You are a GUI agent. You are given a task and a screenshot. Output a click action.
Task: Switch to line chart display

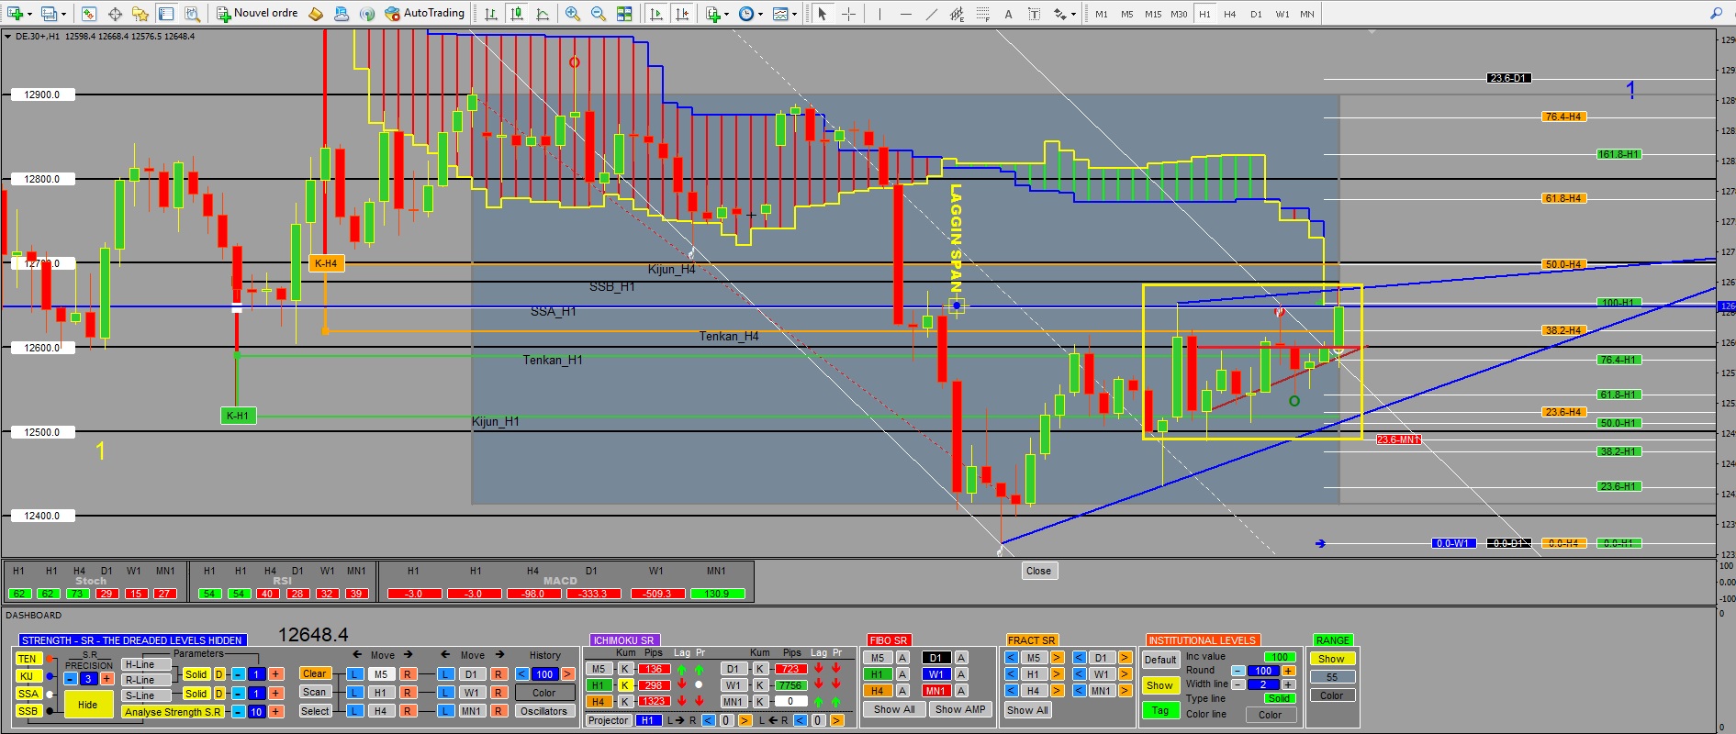coord(543,14)
